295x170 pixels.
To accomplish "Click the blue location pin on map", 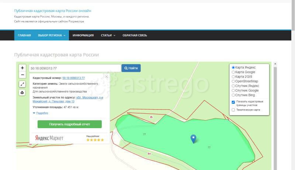I will (x=193, y=138).
